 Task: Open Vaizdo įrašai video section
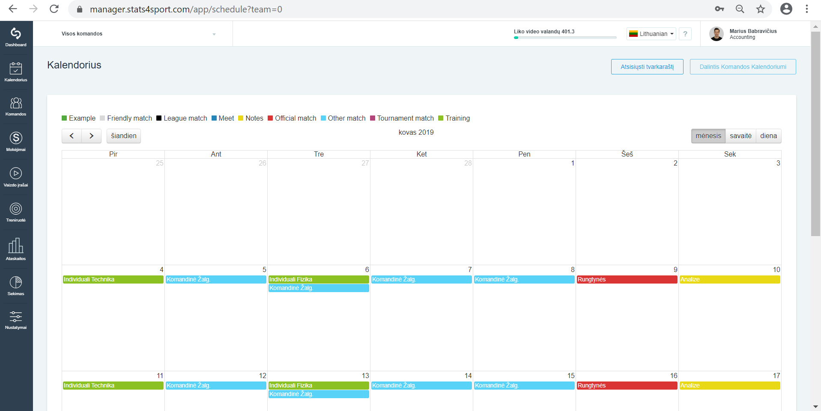pyautogui.click(x=16, y=177)
